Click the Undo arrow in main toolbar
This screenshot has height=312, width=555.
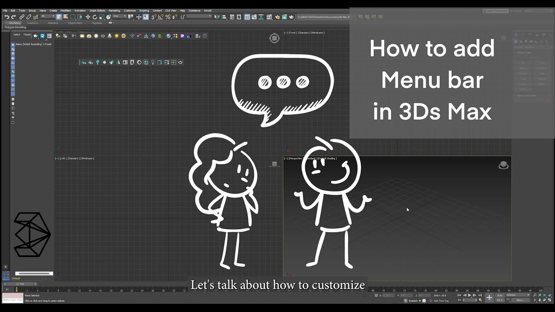(x=7, y=17)
